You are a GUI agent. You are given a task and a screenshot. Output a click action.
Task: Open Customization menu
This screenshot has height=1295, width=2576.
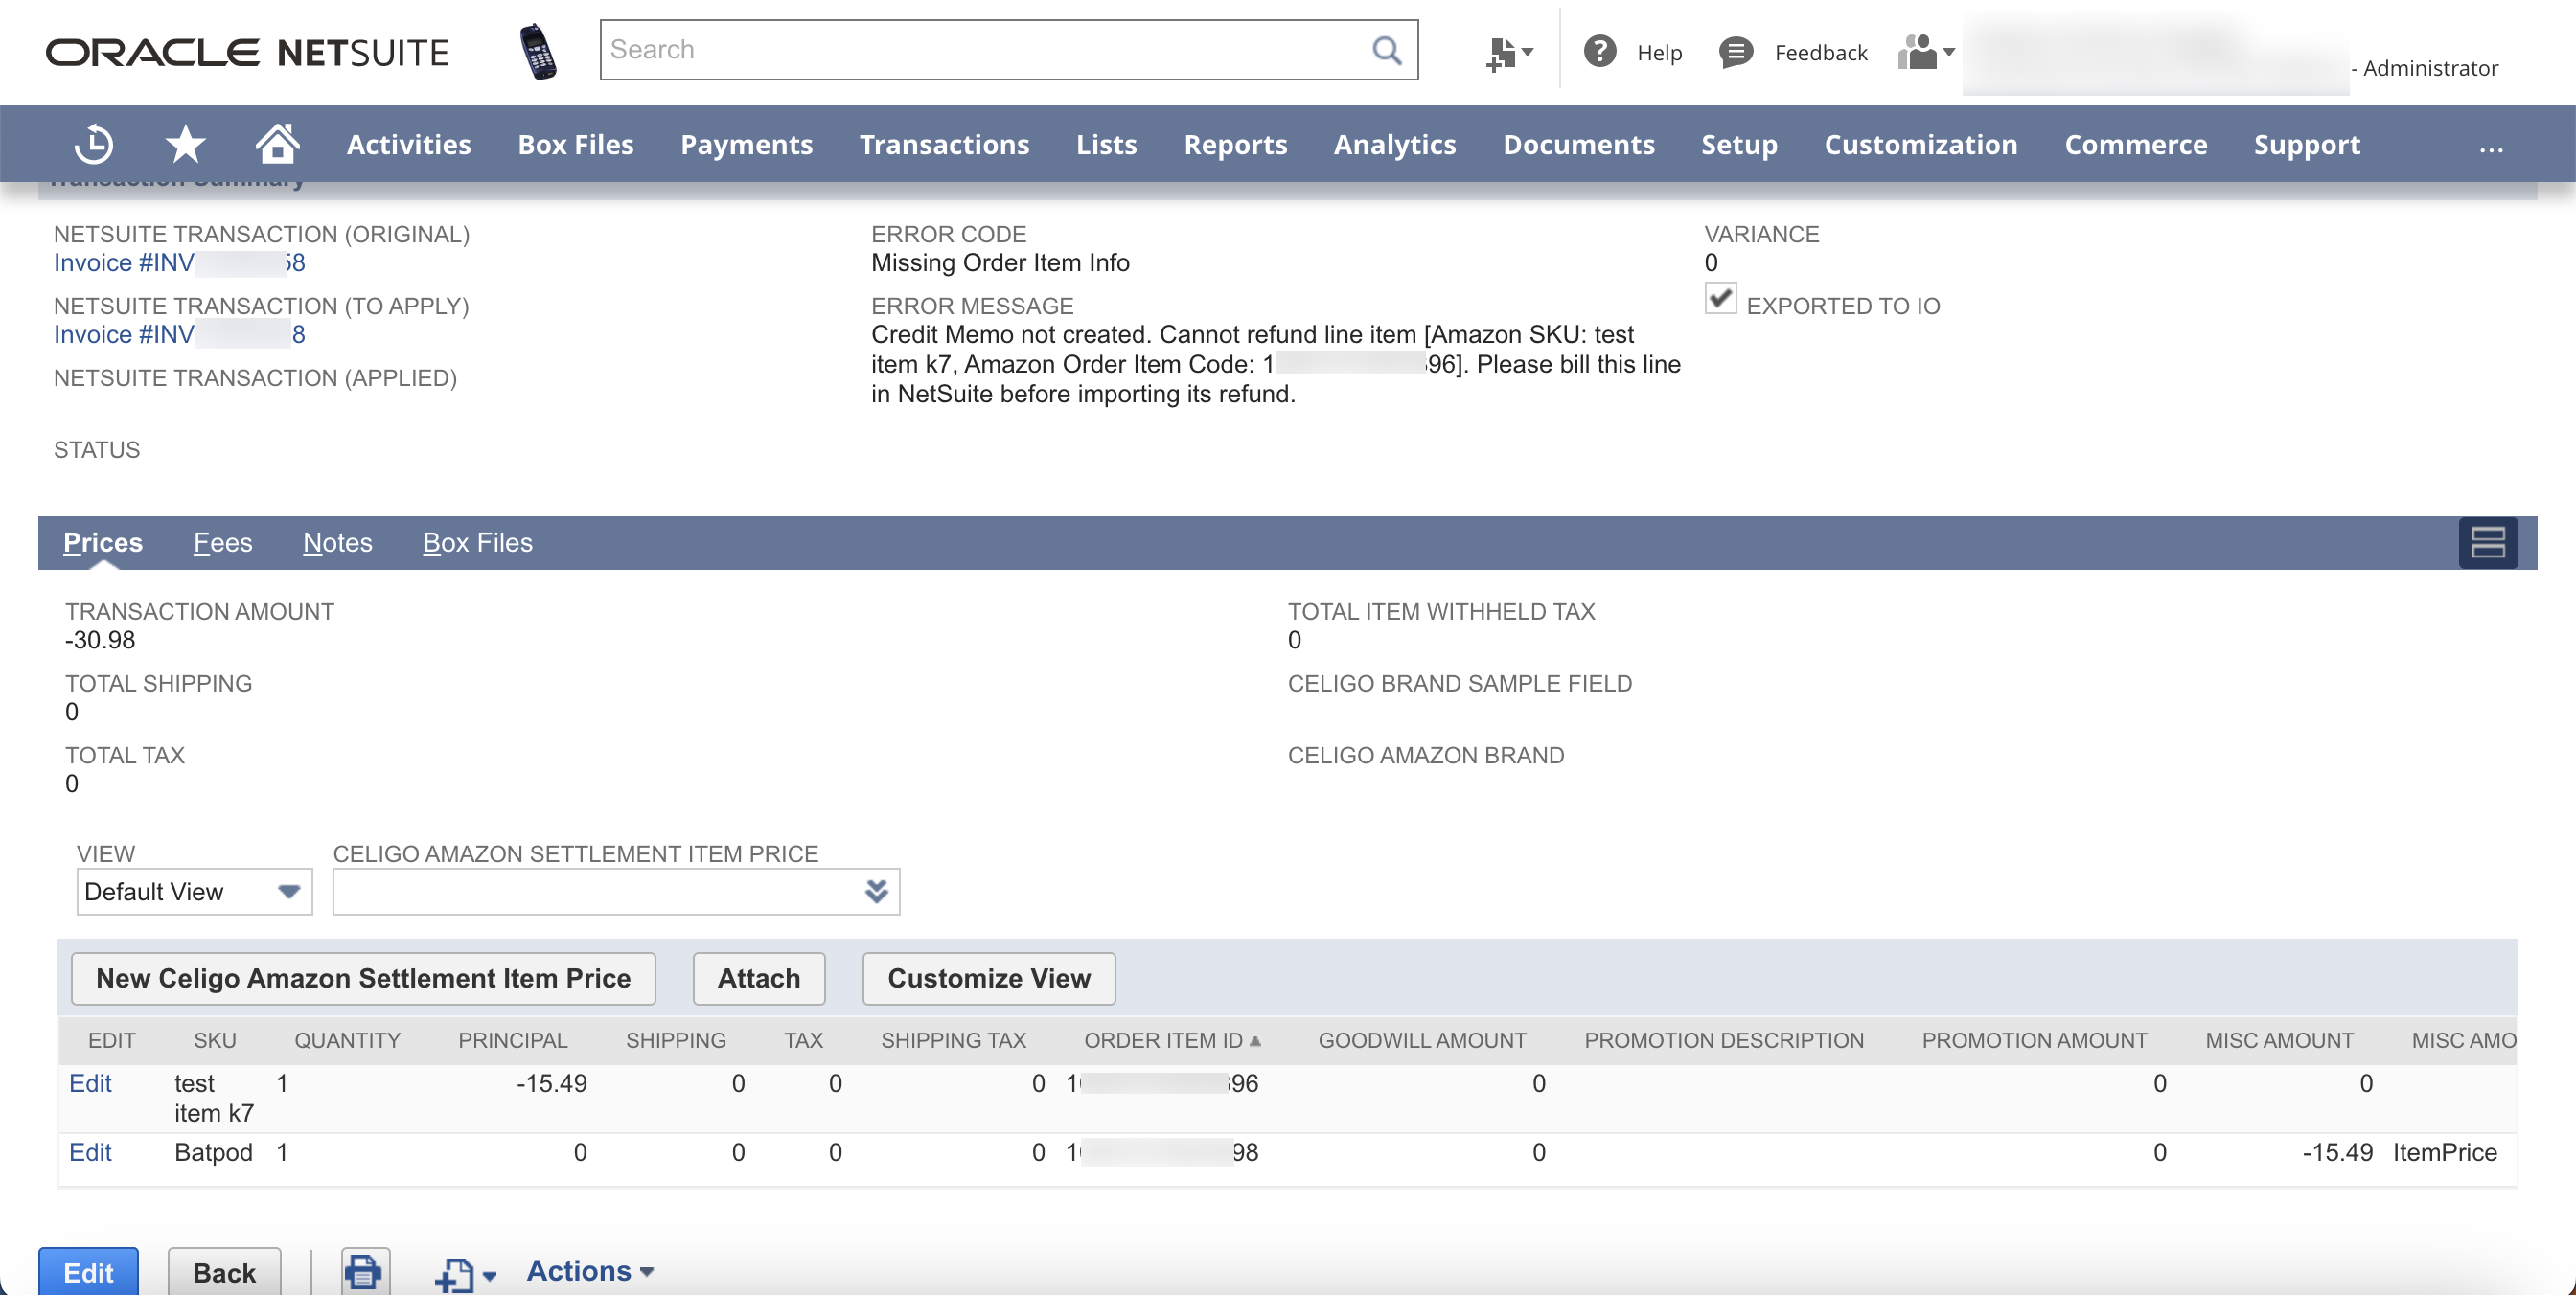pos(1920,145)
